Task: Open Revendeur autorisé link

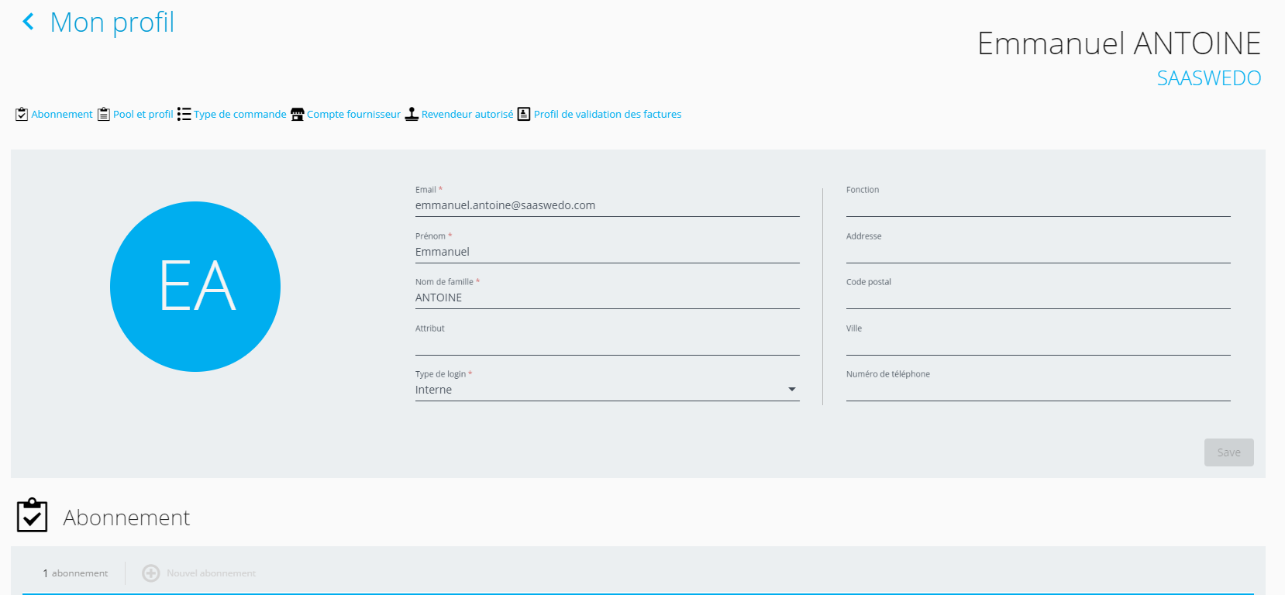Action: (467, 114)
